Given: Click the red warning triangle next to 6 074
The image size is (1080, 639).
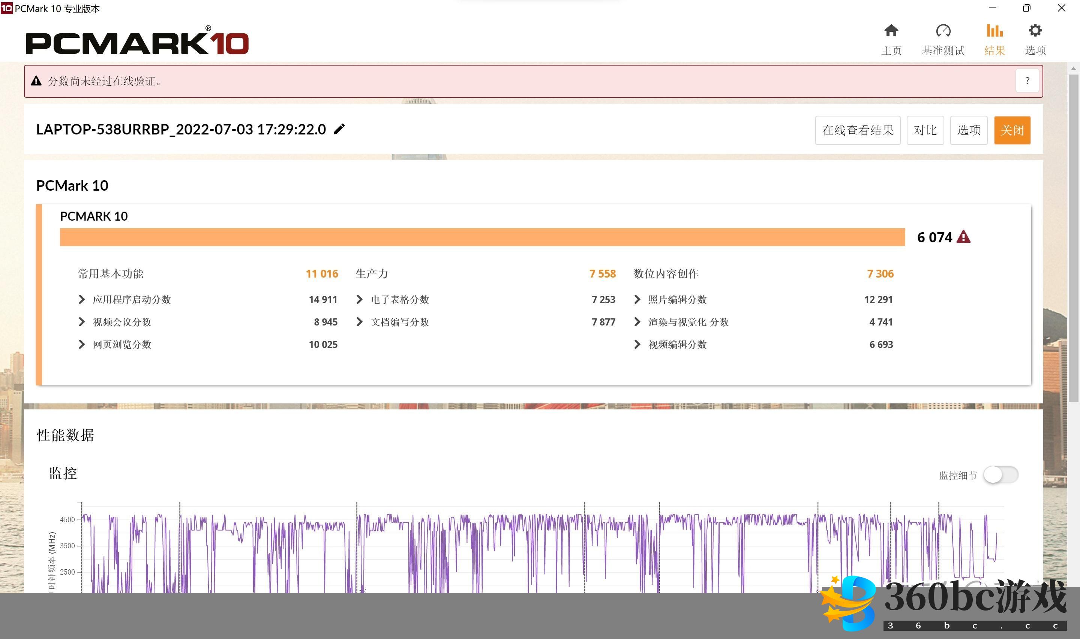Looking at the screenshot, I should (x=963, y=237).
